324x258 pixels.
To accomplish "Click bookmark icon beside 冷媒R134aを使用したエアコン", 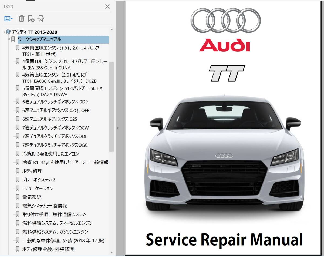I will [18, 154].
